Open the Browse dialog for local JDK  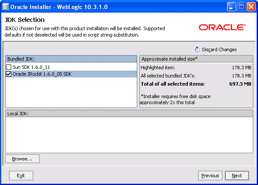(x=22, y=159)
